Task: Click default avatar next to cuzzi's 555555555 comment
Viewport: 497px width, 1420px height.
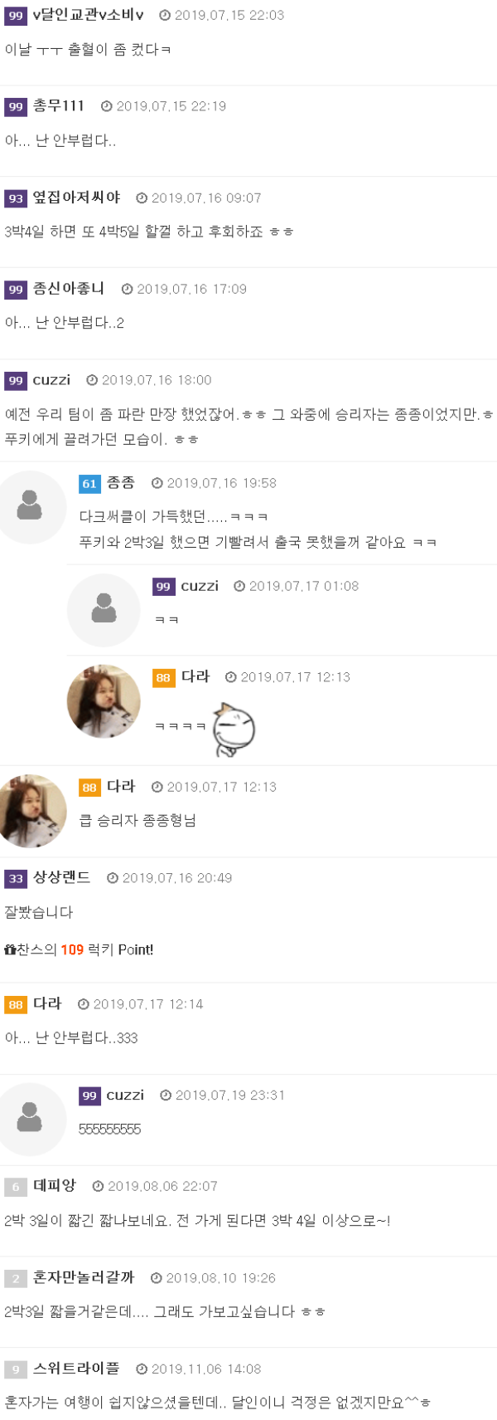Action: click(31, 1118)
